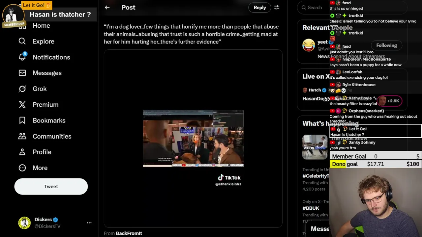Screen dimensions: 422x237
Task: Click the Explore magnifier icon
Action: [22, 41]
